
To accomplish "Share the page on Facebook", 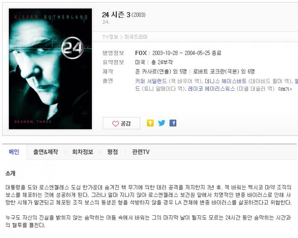I will 173,123.
